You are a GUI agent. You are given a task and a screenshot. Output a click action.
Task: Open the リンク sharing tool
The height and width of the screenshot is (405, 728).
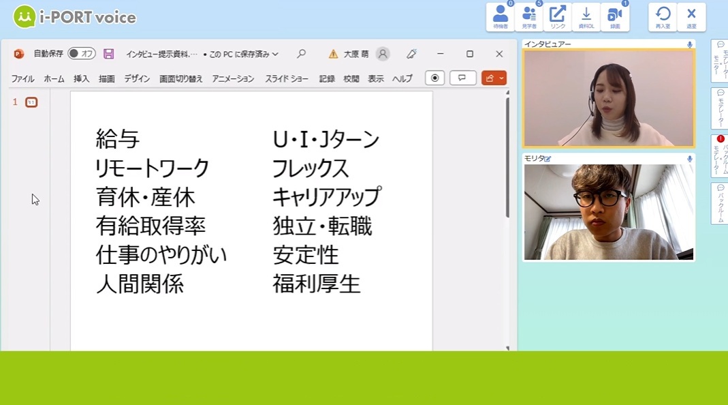(559, 15)
